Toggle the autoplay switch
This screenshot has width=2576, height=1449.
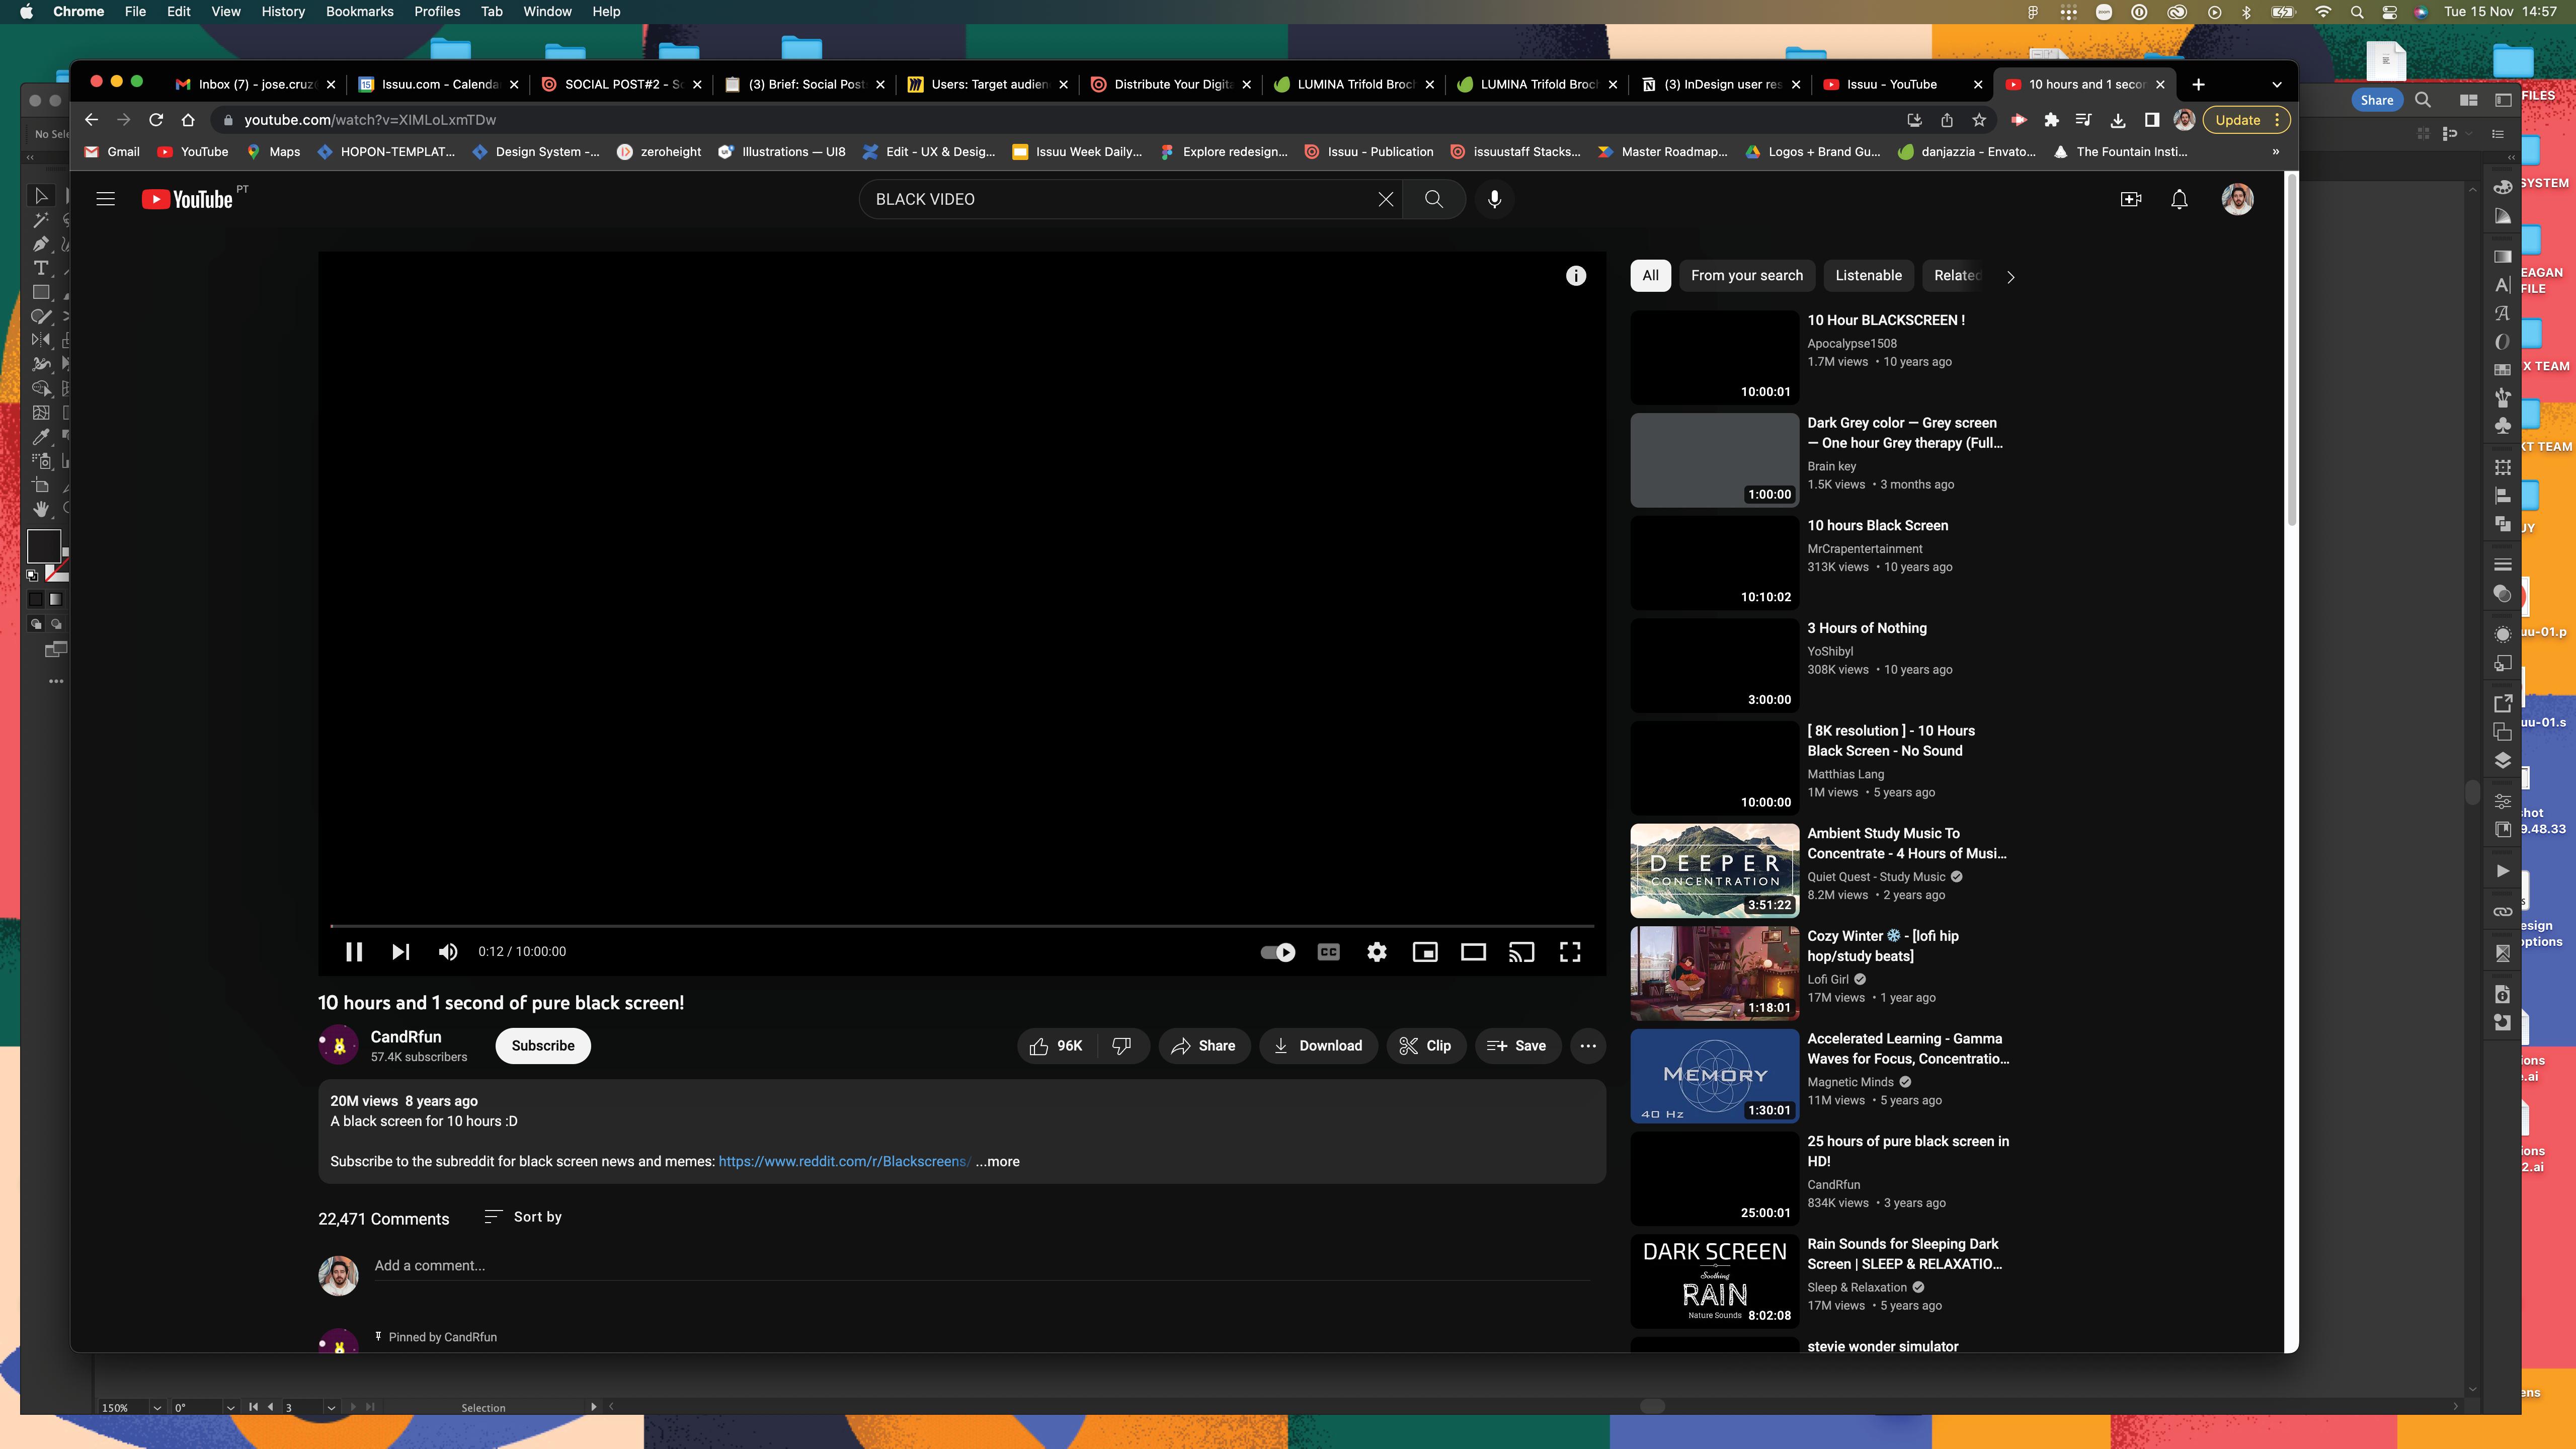[1278, 952]
